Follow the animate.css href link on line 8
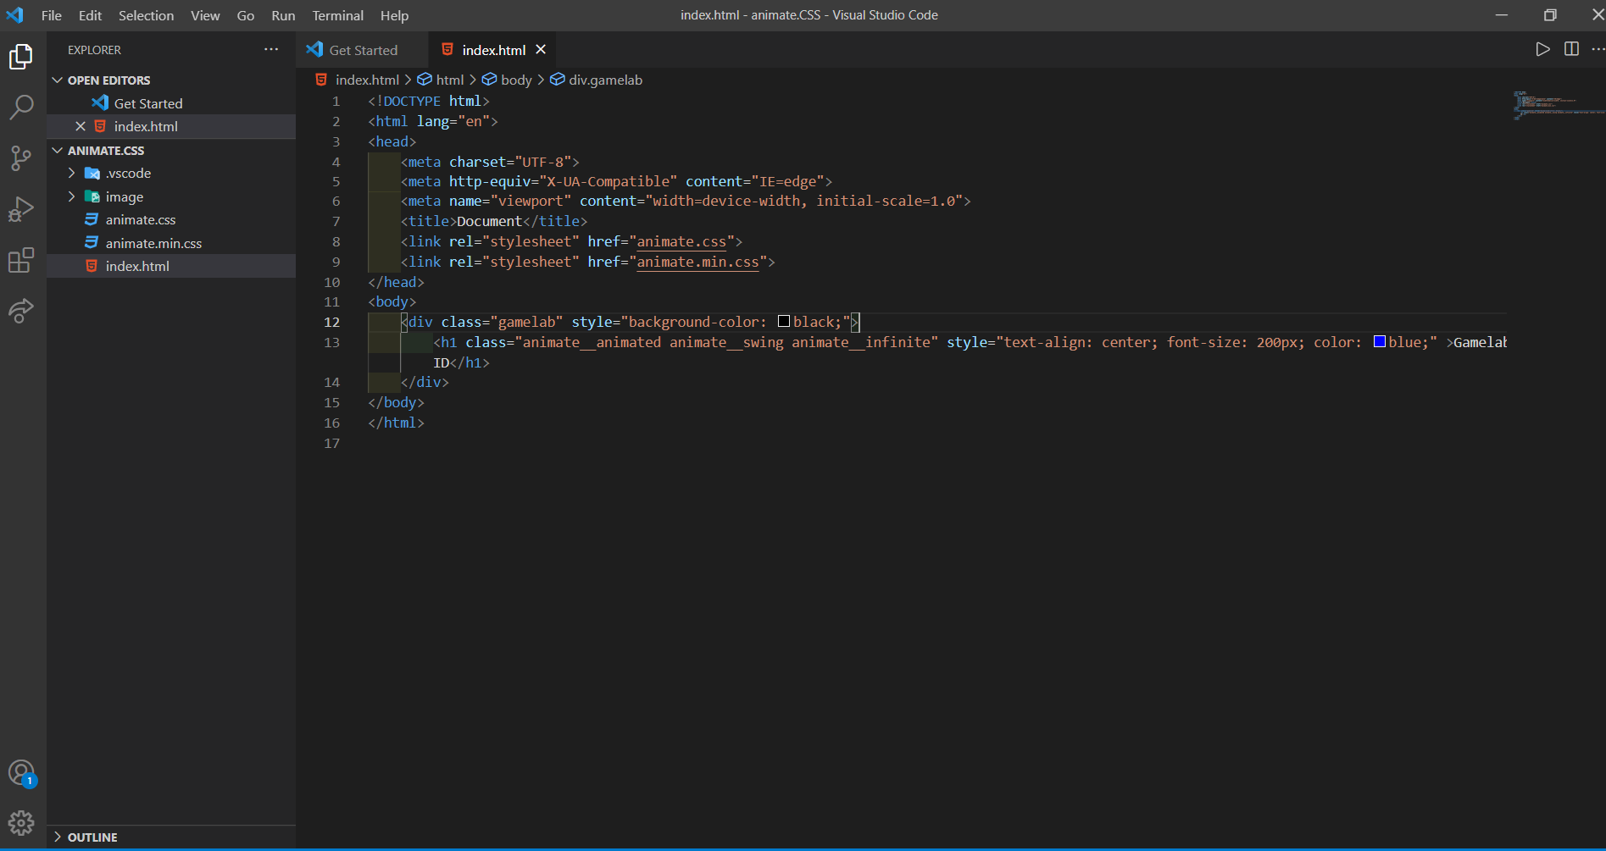This screenshot has height=851, width=1606. click(x=681, y=241)
